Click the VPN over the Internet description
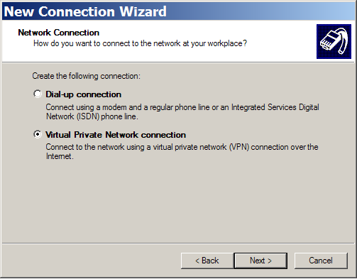Screen dimensions: 357x279 pos(182,151)
